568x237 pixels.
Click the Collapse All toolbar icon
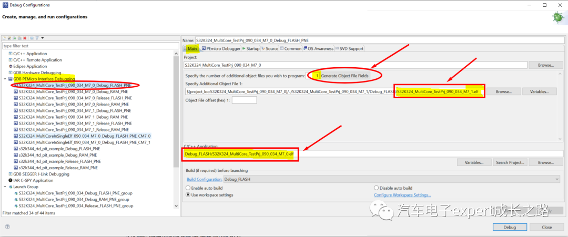click(32, 38)
